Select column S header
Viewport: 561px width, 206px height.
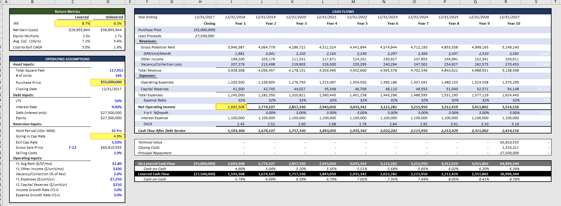pos(536,2)
